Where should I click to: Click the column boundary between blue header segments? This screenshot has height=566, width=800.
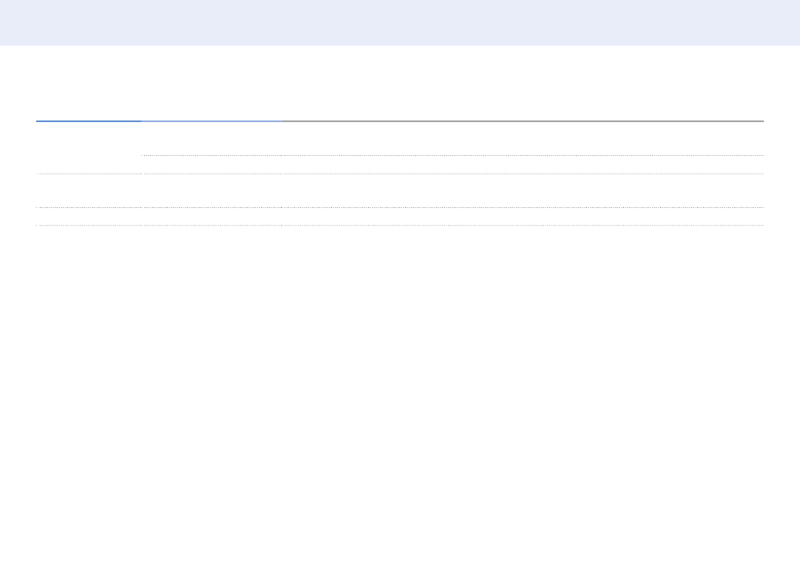click(141, 121)
